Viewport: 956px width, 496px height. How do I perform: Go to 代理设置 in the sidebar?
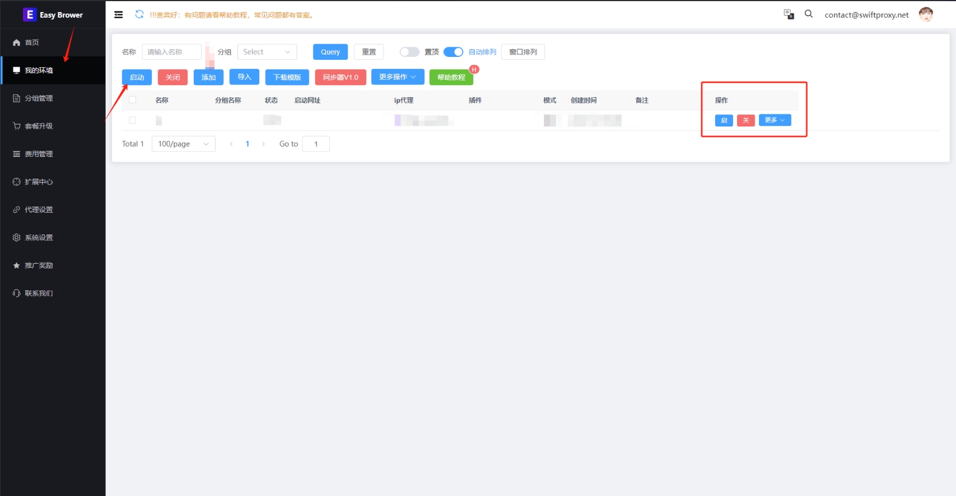(39, 210)
